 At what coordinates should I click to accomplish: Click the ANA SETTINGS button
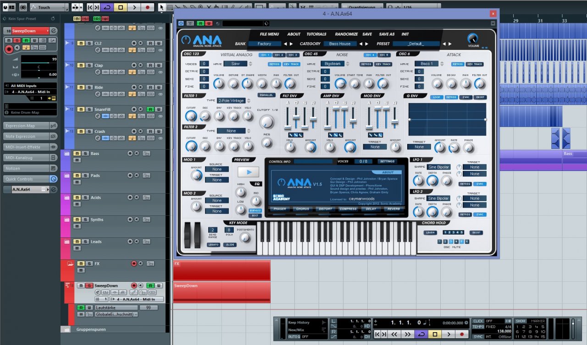387,161
